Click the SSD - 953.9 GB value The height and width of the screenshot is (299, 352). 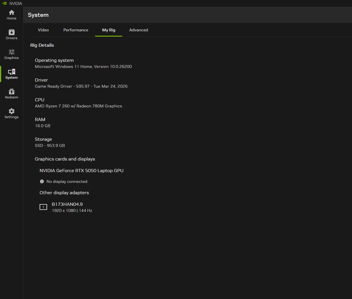[x=50, y=145]
